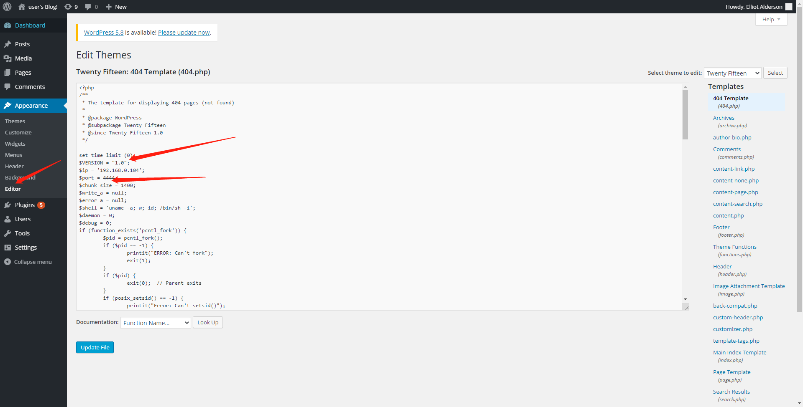Image resolution: width=803 pixels, height=407 pixels.
Task: Click the Posts pushpin icon
Action: click(x=8, y=44)
